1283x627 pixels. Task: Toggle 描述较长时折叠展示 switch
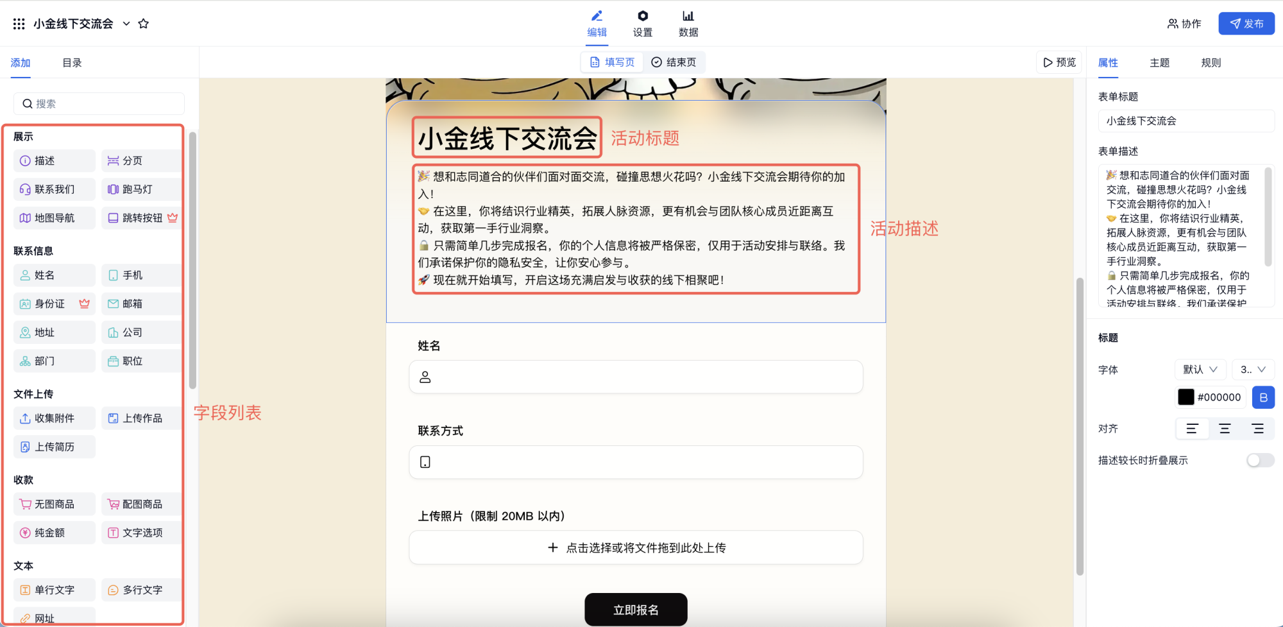[x=1260, y=460]
